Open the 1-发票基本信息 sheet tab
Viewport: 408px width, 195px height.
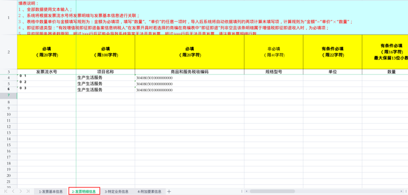pyautogui.click(x=51, y=192)
